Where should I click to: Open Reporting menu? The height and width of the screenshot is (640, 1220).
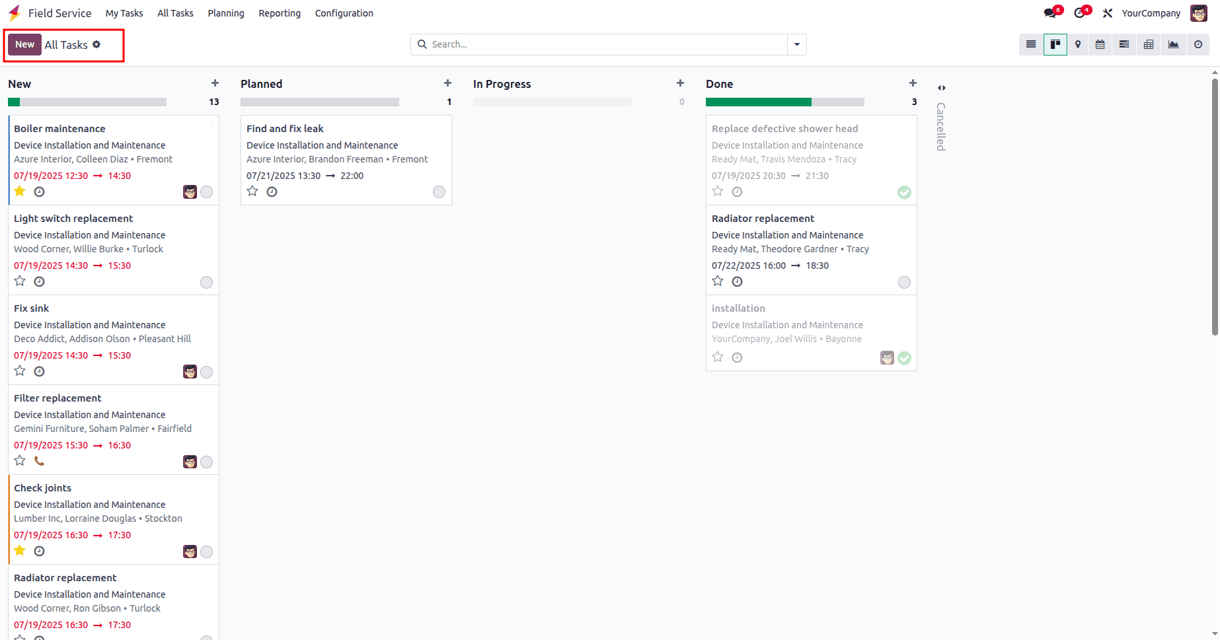[x=280, y=13]
